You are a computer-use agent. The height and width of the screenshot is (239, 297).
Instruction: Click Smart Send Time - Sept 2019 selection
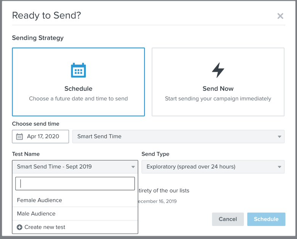pos(55,167)
